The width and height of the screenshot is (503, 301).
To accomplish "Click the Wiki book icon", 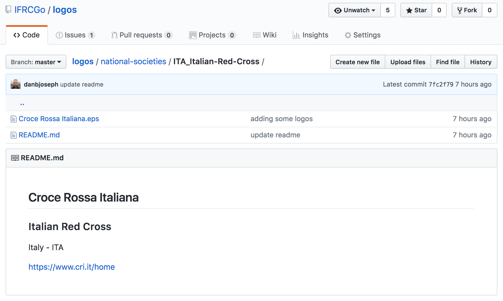I will pos(257,35).
